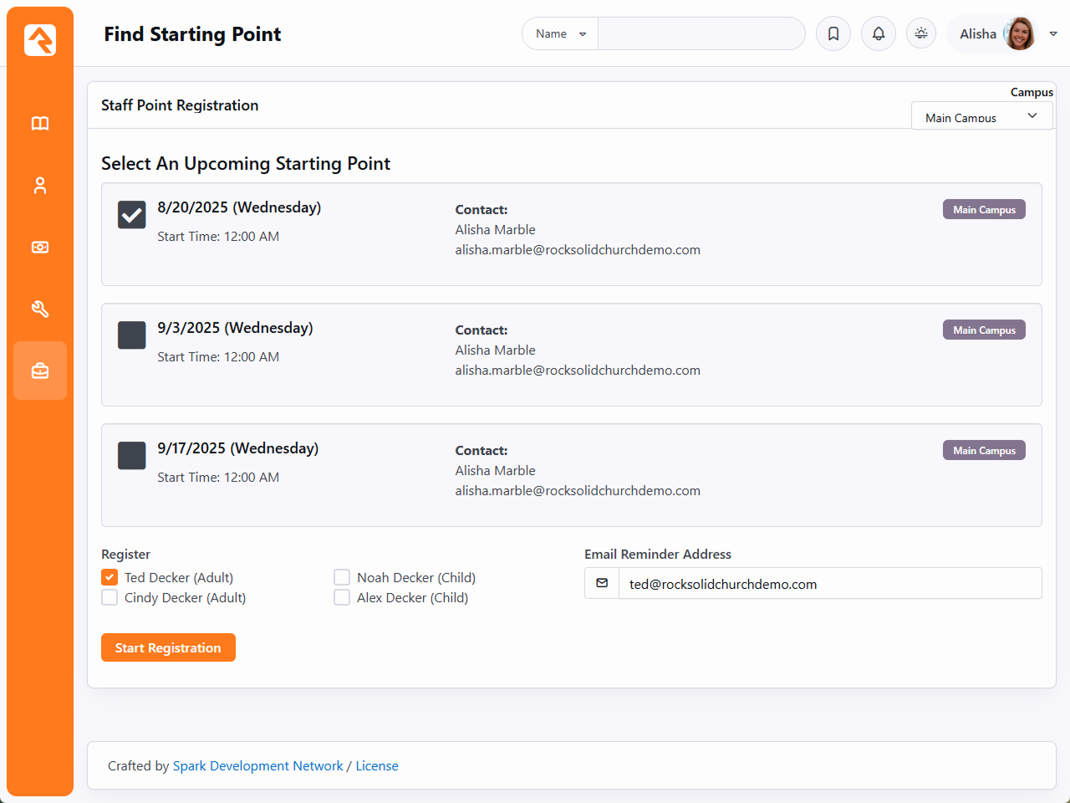Uncheck the 8/20/2025 starting point checkbox
This screenshot has height=803, width=1070.
[x=132, y=215]
